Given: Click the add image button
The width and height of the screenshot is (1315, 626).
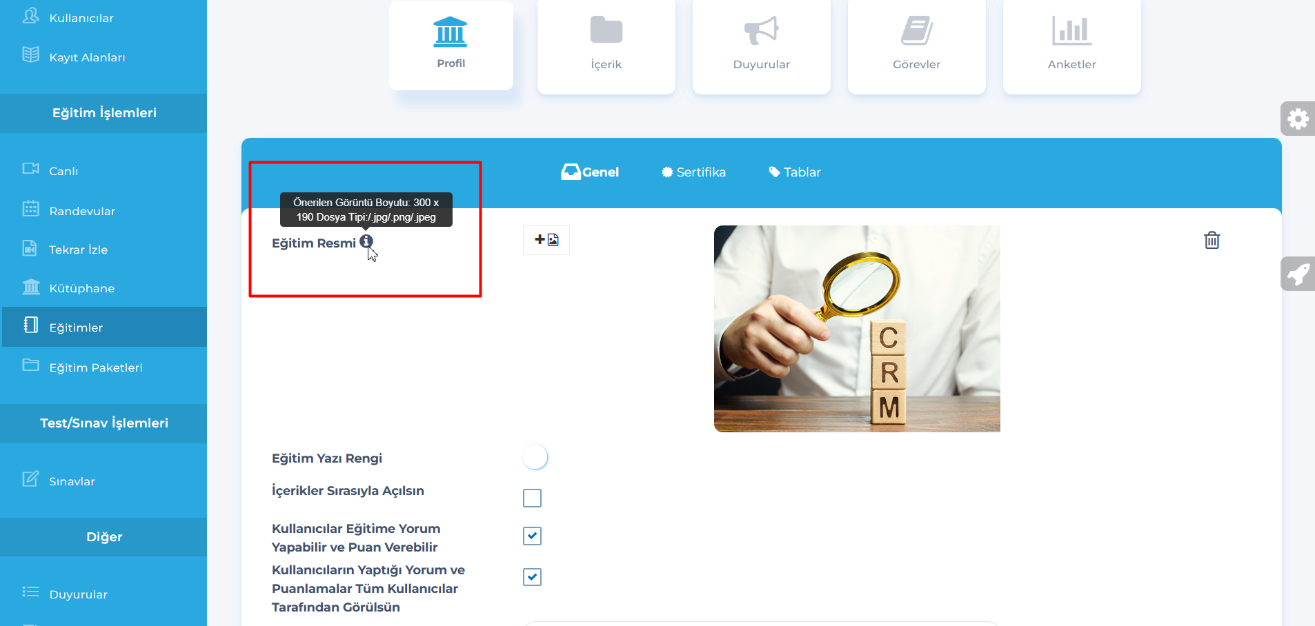Looking at the screenshot, I should pyautogui.click(x=546, y=240).
